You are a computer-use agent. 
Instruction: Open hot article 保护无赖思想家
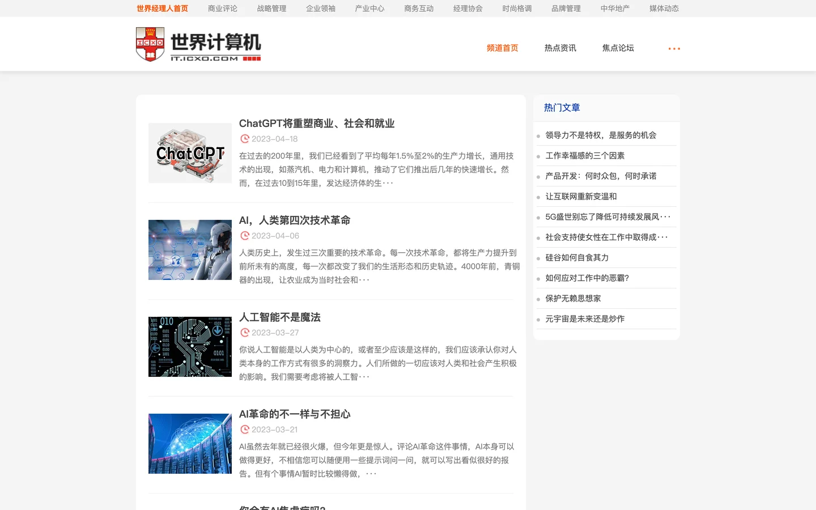point(573,299)
